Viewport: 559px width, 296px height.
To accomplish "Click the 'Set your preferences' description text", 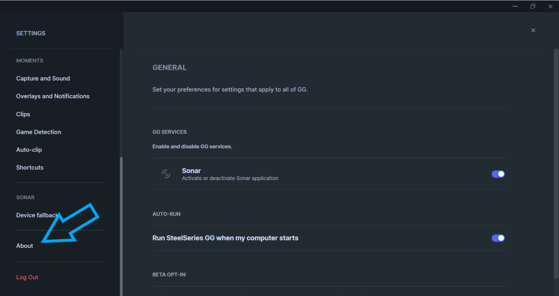I will [x=230, y=90].
